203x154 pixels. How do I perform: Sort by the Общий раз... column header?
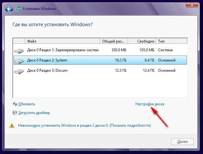point(114,41)
